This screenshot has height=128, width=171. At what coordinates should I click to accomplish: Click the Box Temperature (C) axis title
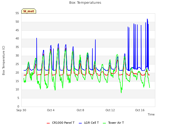[x=3, y=61]
